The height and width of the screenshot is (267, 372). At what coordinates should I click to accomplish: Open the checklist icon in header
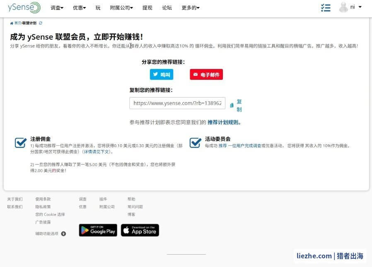tap(326, 7)
